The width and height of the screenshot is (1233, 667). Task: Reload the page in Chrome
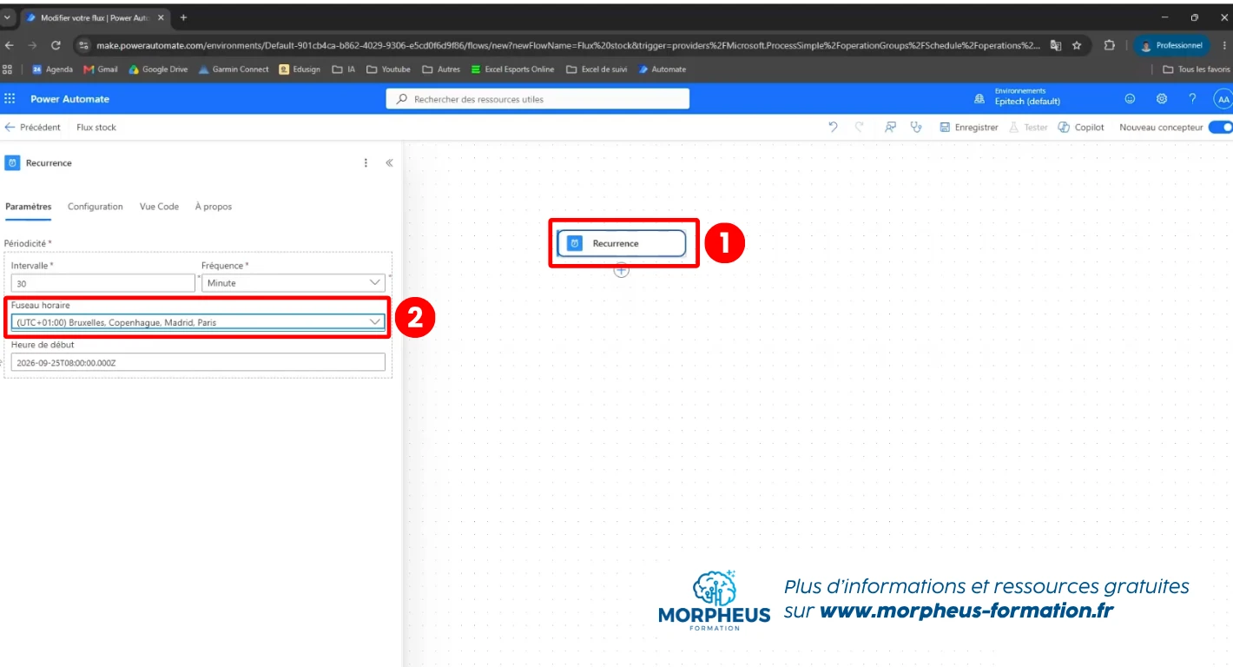[56, 45]
